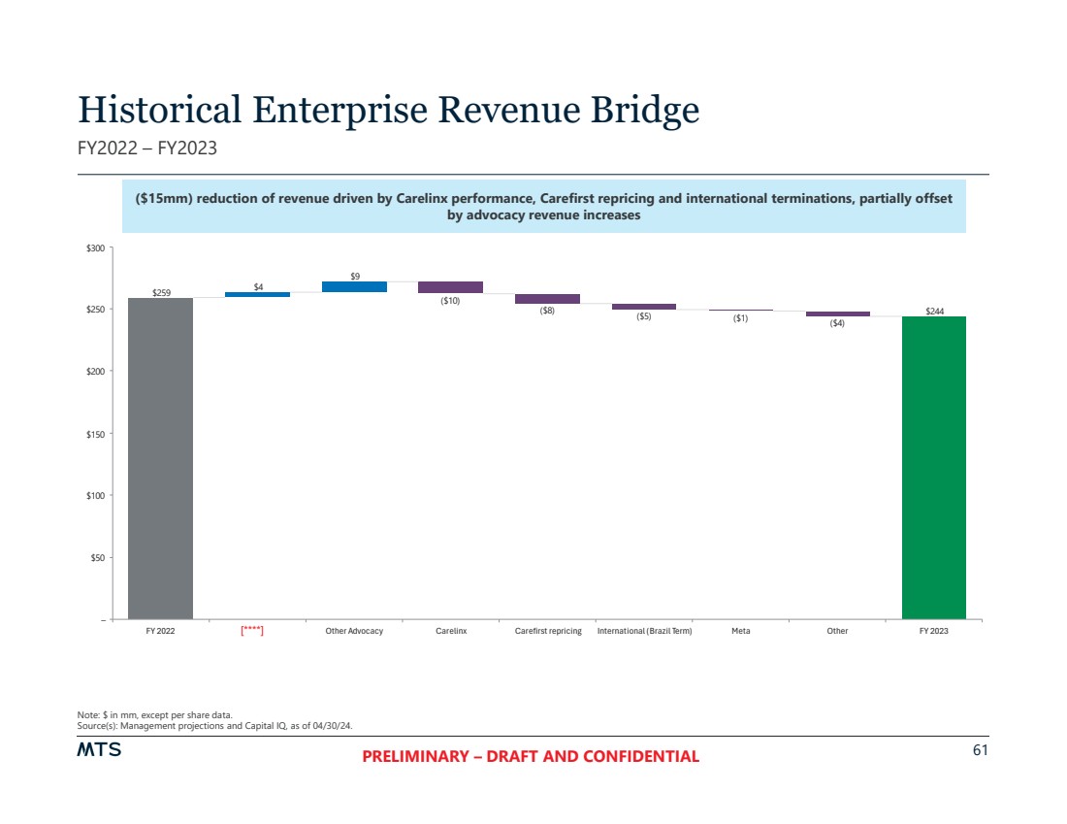Select the Historical Enterprise Revenue Bridge title
Viewport: 1067px width, 824px height.
pos(388,110)
